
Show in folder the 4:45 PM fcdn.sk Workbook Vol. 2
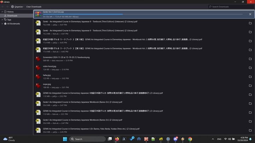250,50
